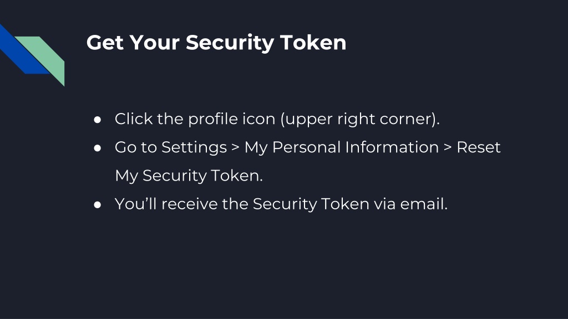
Task: Click the word "Token" in the slide title
Action: click(x=313, y=42)
